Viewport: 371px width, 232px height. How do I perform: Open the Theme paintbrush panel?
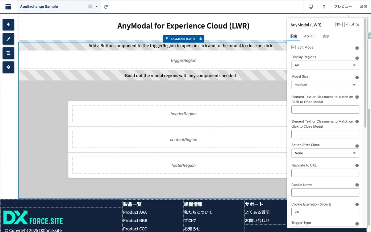coord(8,39)
